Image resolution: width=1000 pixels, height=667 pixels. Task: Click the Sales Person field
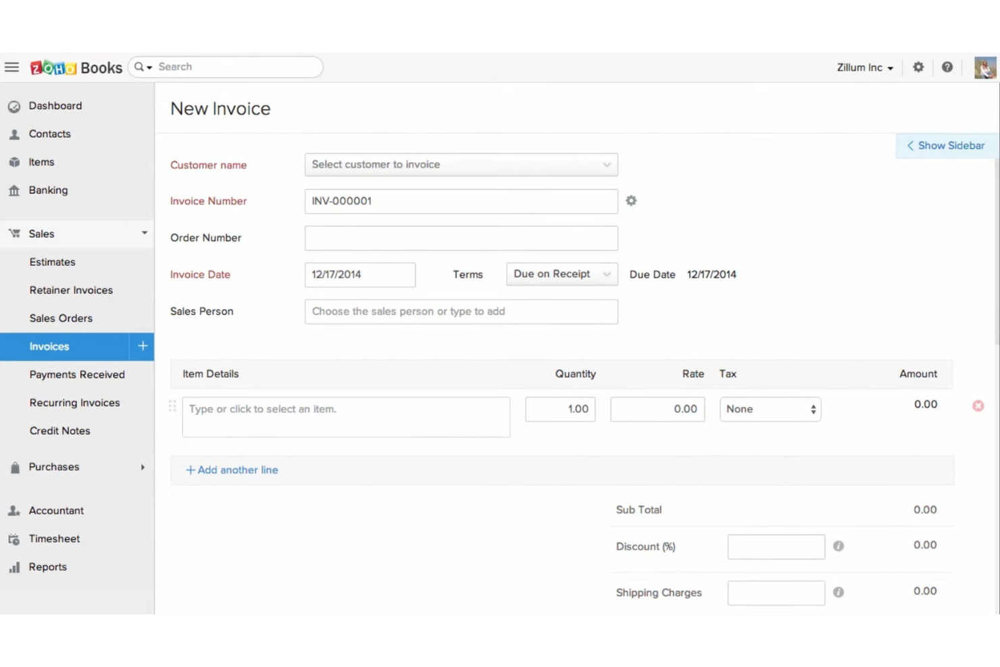tap(461, 312)
